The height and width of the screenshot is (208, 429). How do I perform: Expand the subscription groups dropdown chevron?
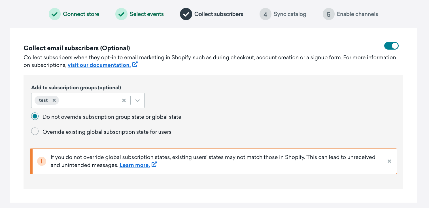[x=138, y=100]
